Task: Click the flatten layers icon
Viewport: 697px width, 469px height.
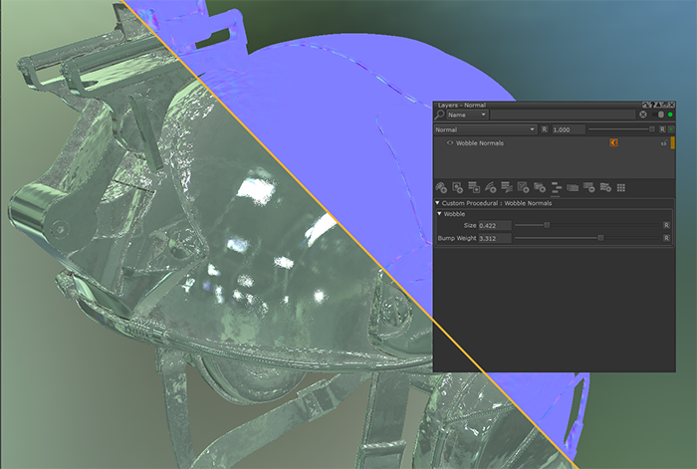Action: 573,187
